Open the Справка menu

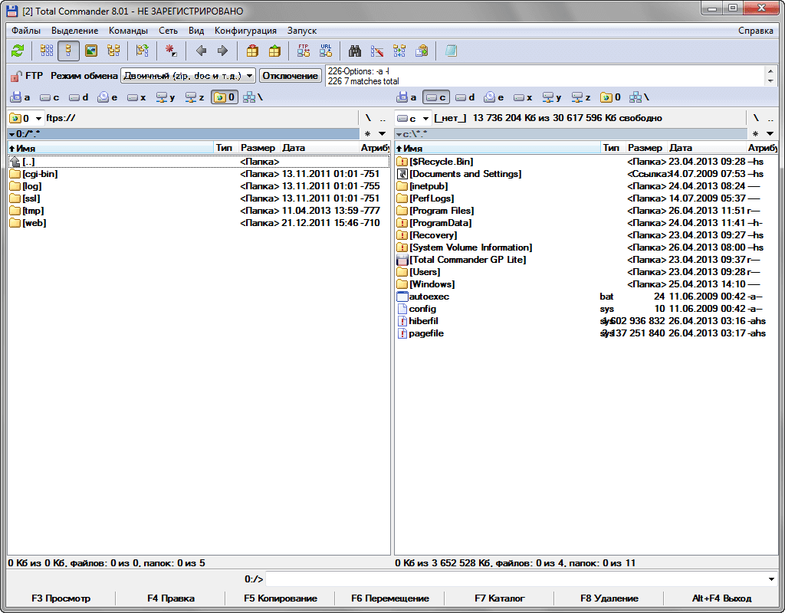point(755,31)
